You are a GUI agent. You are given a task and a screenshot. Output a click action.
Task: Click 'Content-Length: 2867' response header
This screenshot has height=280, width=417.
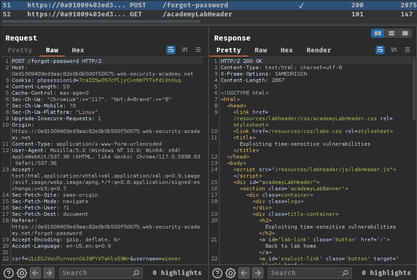[x=252, y=80]
